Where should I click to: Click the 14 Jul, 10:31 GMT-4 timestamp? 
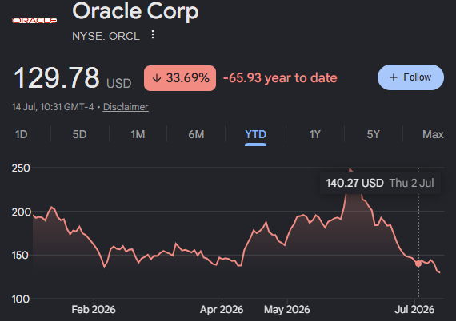tap(53, 107)
